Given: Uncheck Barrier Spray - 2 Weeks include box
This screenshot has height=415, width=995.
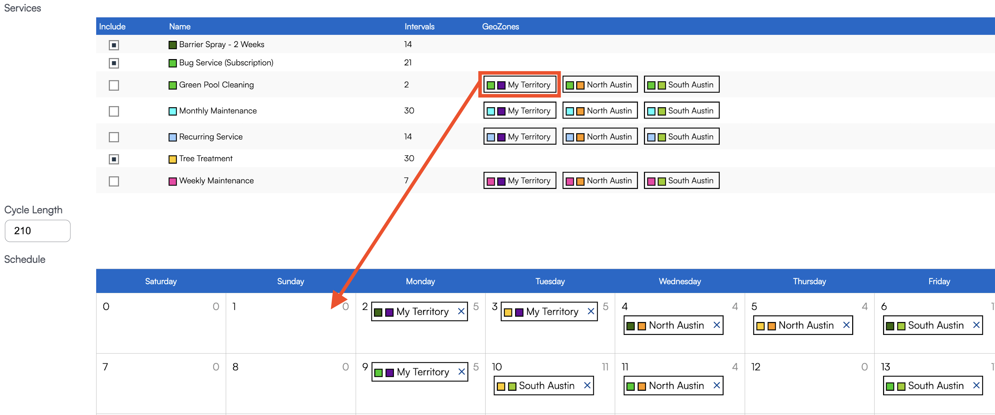Looking at the screenshot, I should click(114, 45).
